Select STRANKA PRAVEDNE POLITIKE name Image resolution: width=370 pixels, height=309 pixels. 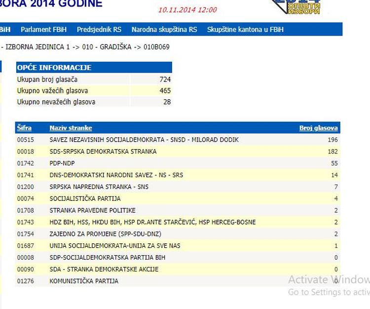pos(93,211)
